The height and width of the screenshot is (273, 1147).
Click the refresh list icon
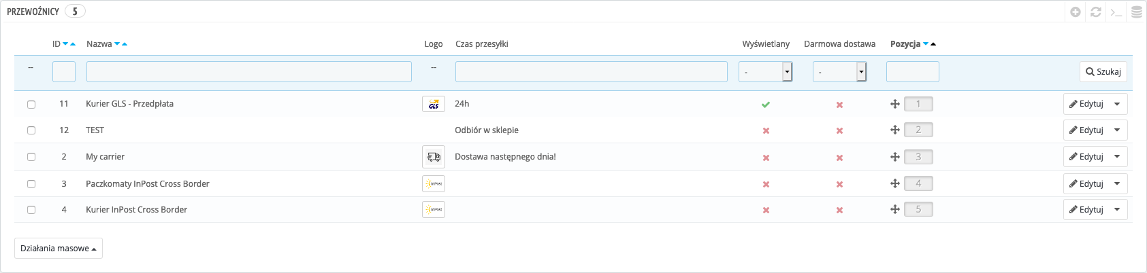click(1096, 12)
